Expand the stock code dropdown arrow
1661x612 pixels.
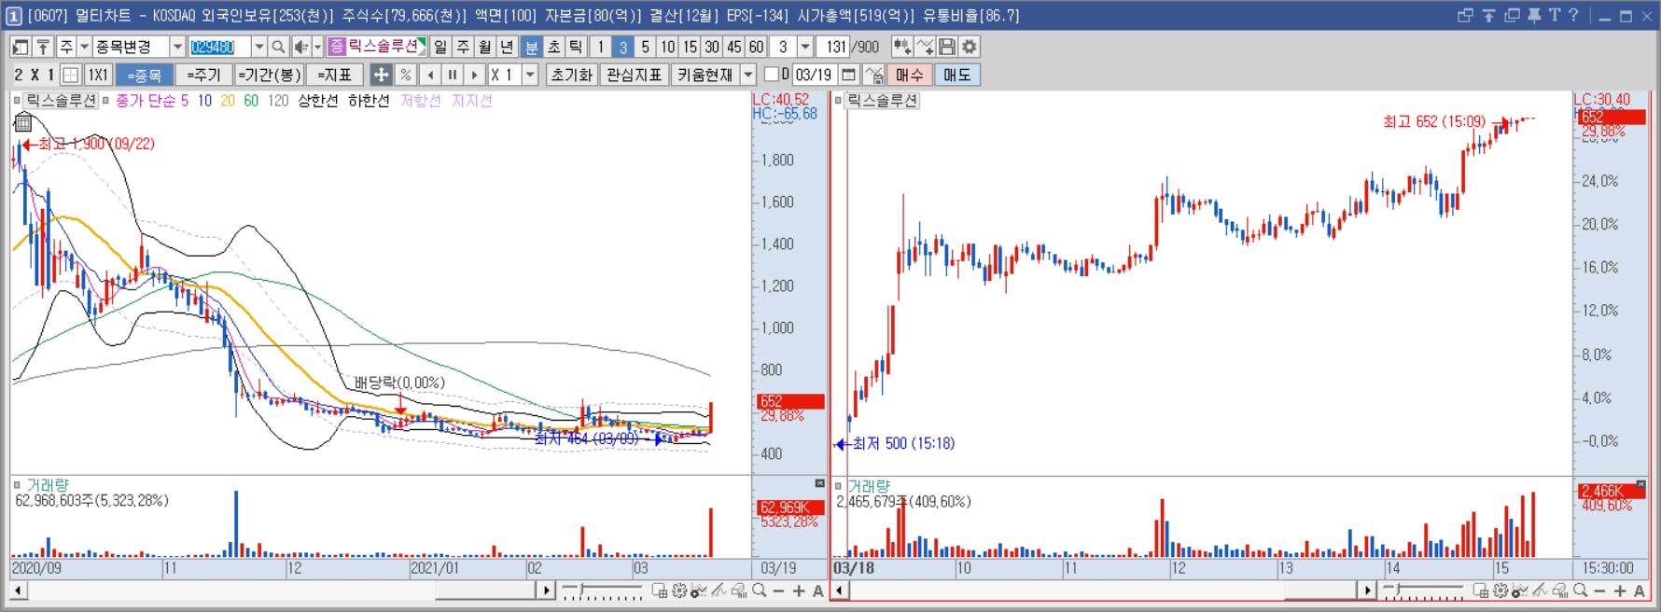[258, 47]
